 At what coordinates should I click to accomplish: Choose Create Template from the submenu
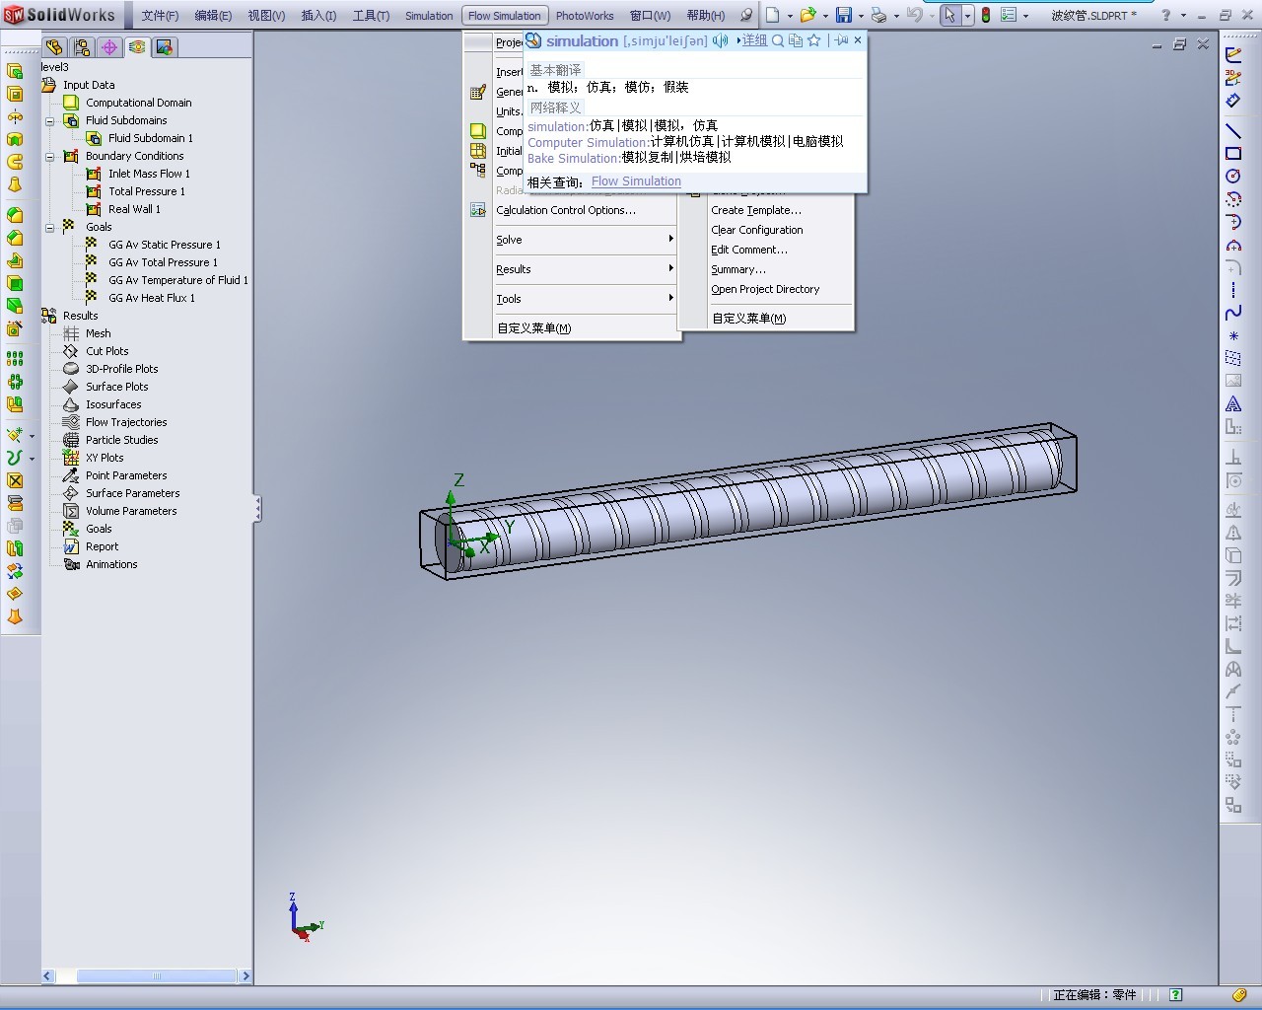756,210
